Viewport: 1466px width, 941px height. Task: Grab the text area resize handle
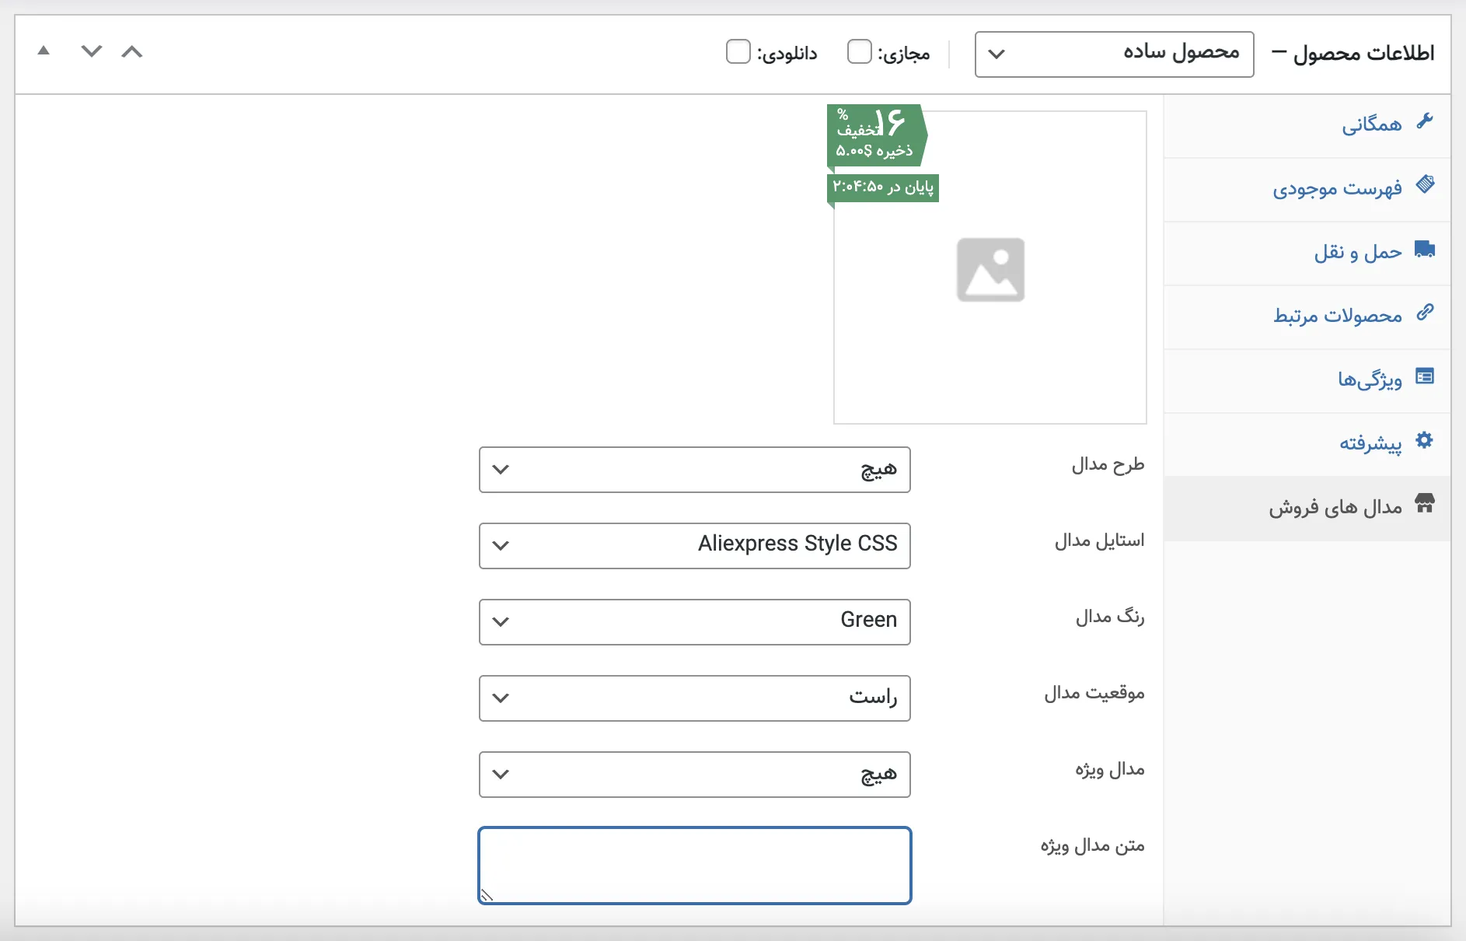(487, 895)
